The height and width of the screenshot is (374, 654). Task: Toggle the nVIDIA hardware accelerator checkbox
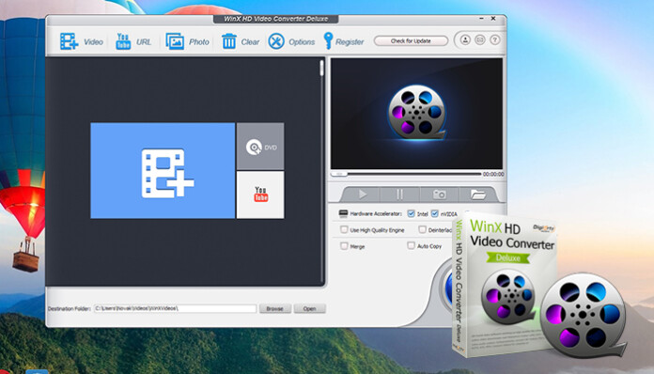(435, 213)
